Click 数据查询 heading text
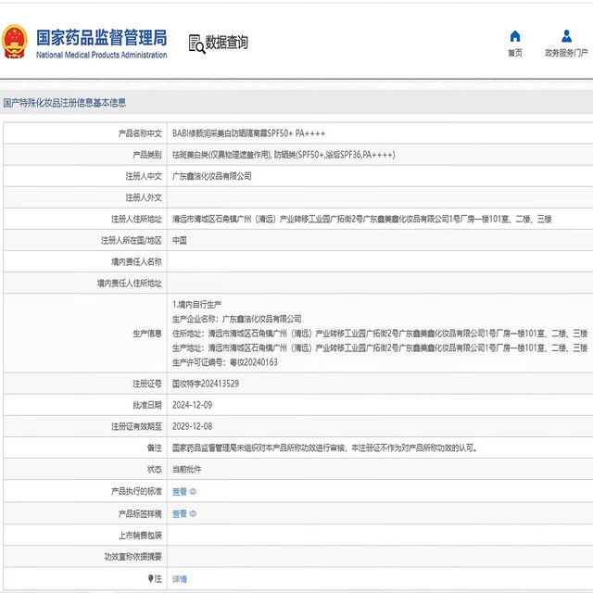Viewport: 593px width, 593px height. click(x=226, y=42)
